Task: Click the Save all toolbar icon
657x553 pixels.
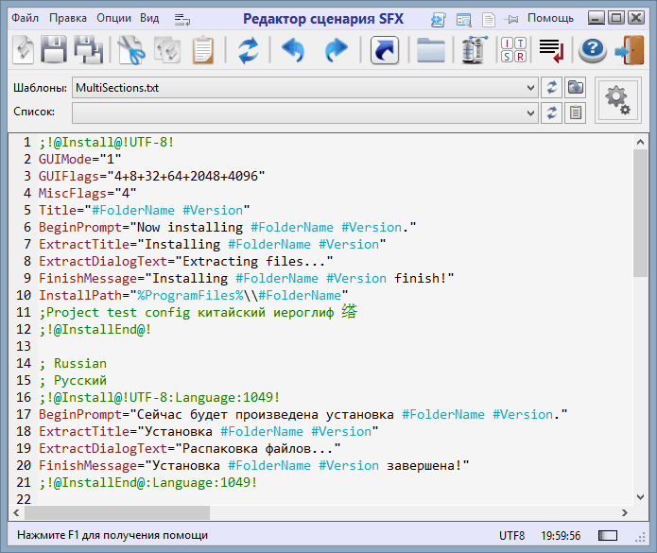Action: pos(88,50)
